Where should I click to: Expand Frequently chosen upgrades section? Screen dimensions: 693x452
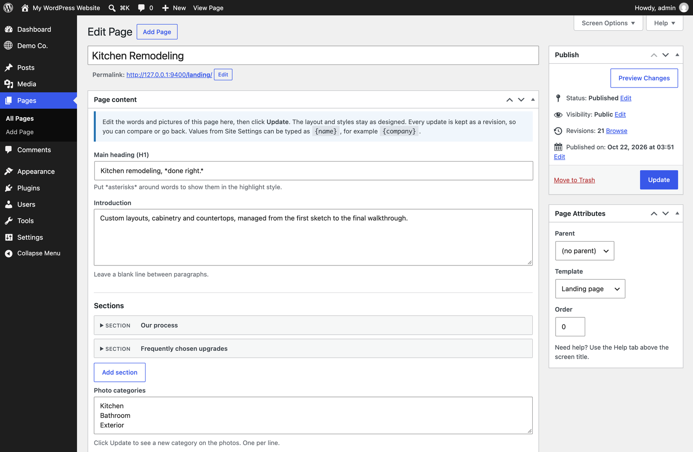click(x=313, y=349)
